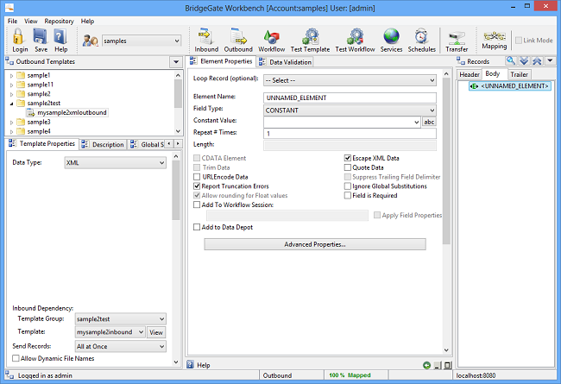Viewport: 561px width, 384px height.
Task: Enable Allow Dynamic File Names
Action: [16, 358]
